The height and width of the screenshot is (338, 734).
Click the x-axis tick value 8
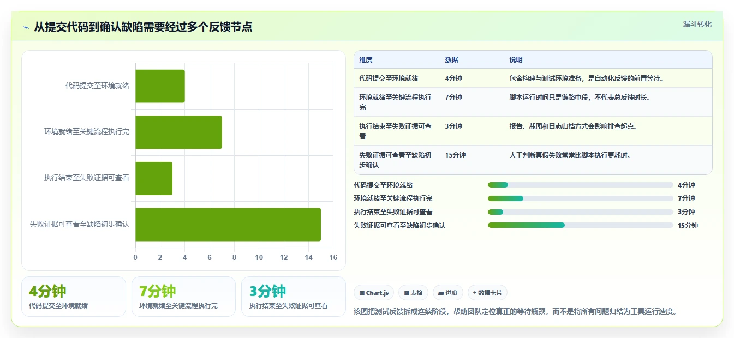coord(235,258)
